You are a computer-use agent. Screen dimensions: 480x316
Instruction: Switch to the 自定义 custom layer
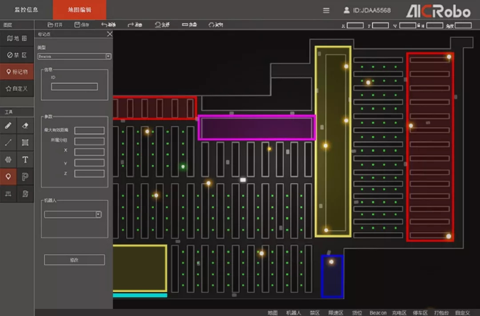[x=17, y=88]
